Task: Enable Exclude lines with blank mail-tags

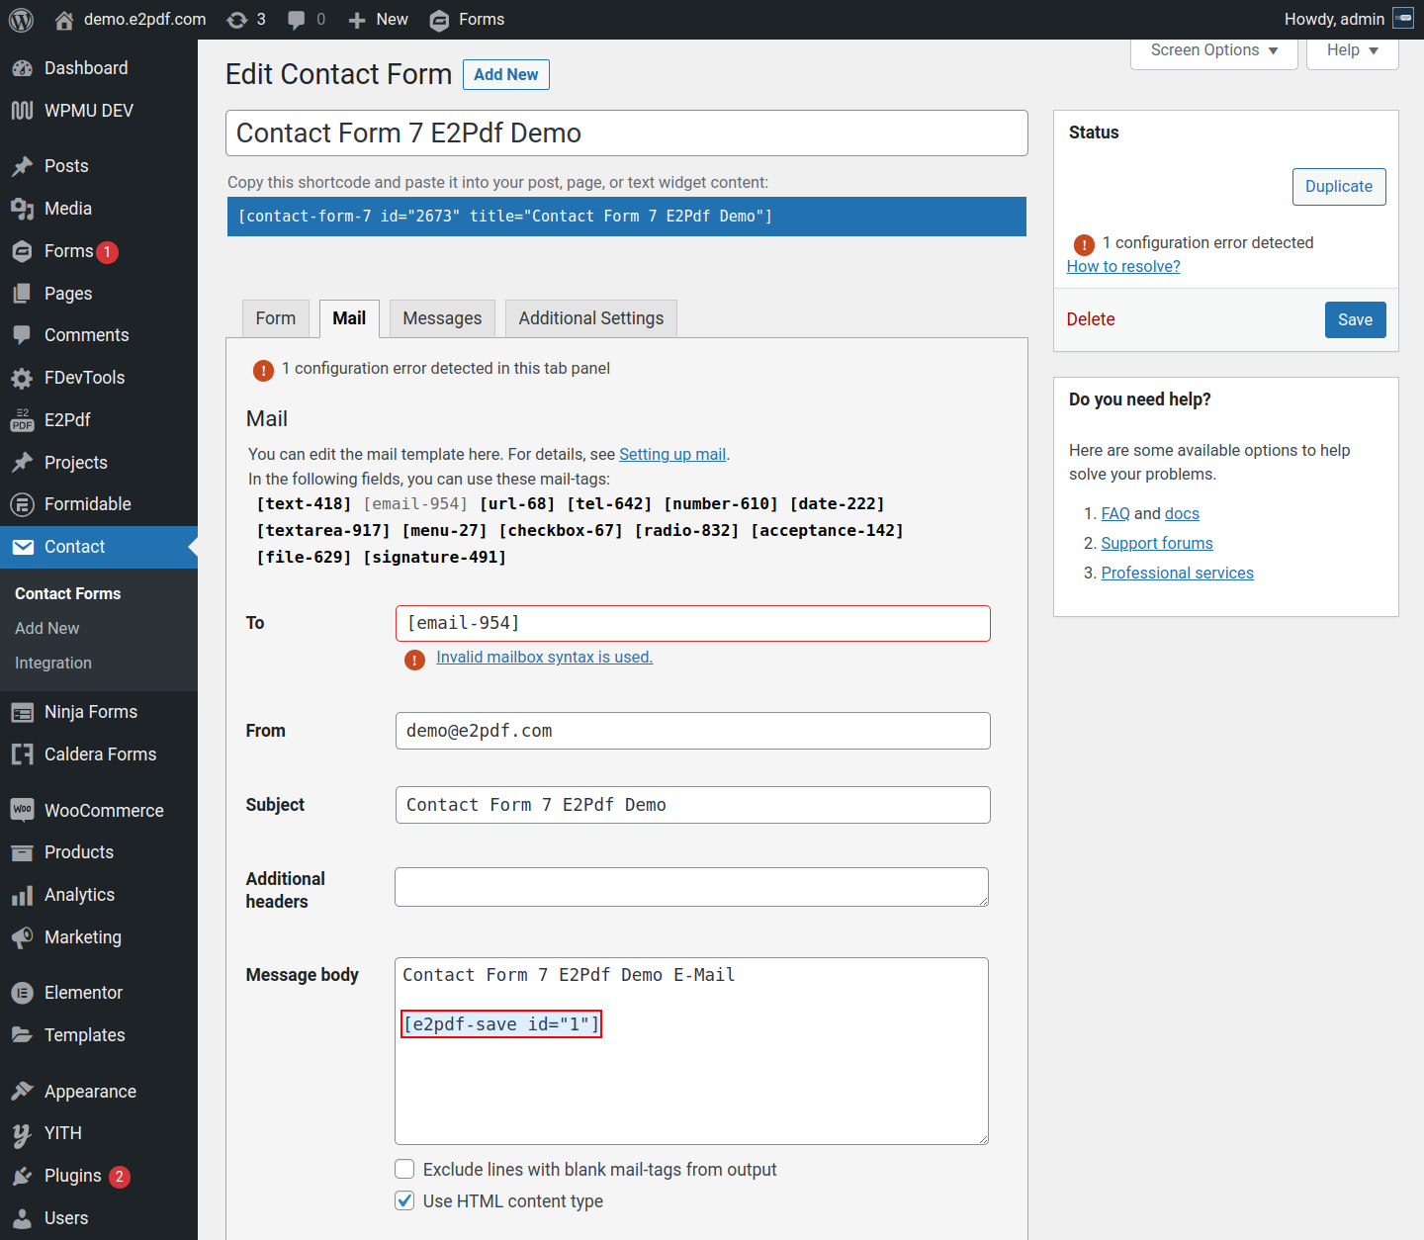Action: [404, 1170]
